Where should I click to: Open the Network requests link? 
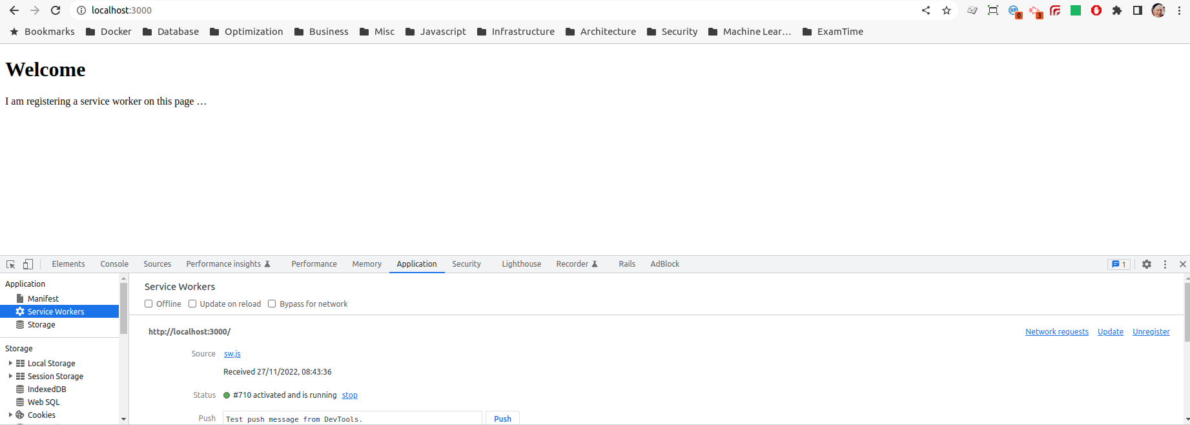[x=1057, y=332]
